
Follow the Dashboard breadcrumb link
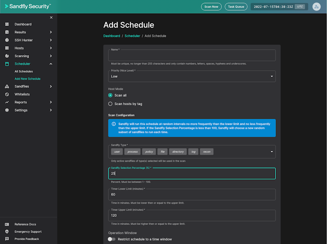112,36
